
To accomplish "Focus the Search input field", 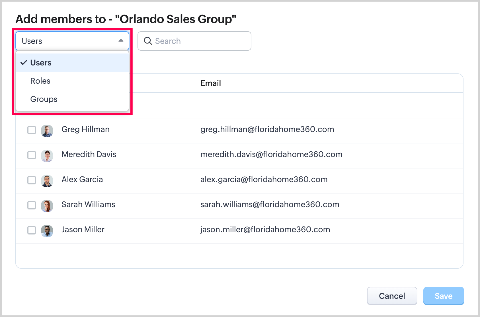I will 199,41.
